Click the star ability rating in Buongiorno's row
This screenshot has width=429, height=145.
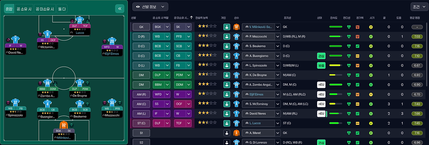(x=207, y=56)
